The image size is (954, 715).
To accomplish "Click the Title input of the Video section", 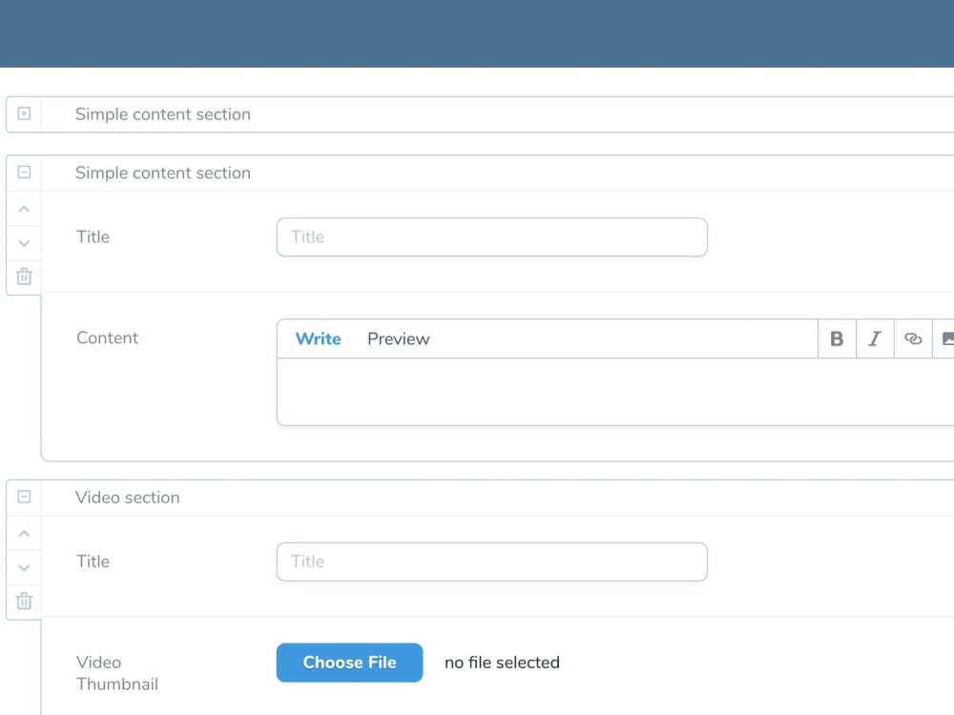I will tap(491, 562).
